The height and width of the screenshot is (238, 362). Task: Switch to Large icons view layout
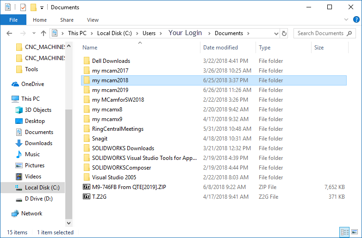click(355, 232)
